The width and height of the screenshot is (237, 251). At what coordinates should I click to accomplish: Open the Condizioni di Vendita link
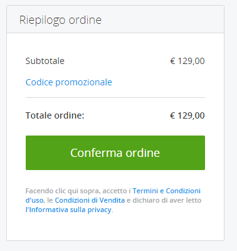click(90, 200)
